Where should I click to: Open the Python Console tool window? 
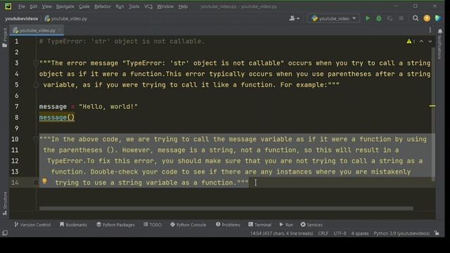(188, 225)
